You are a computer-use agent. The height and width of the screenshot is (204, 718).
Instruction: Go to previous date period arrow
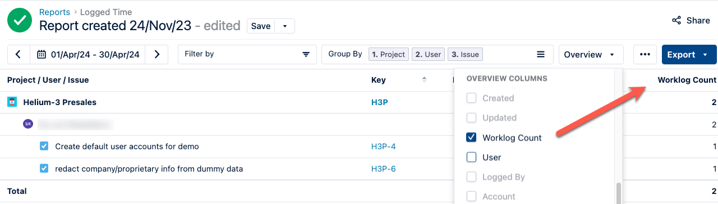pyautogui.click(x=19, y=55)
